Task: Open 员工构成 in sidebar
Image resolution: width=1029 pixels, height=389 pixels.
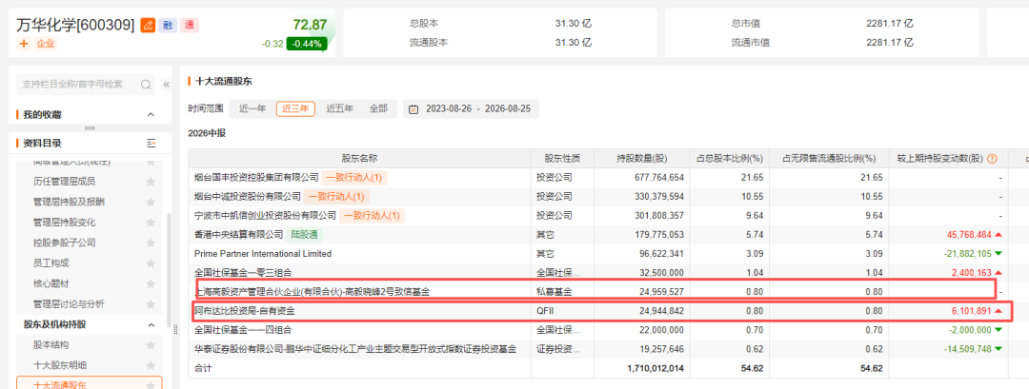Action: (51, 263)
